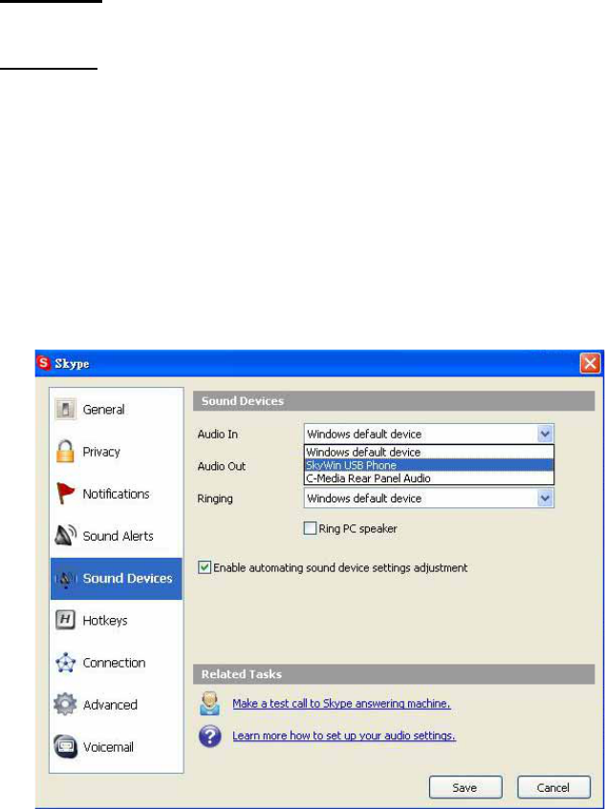This screenshot has width=605, height=809.
Task: Click the Cancel button
Action: 554,787
